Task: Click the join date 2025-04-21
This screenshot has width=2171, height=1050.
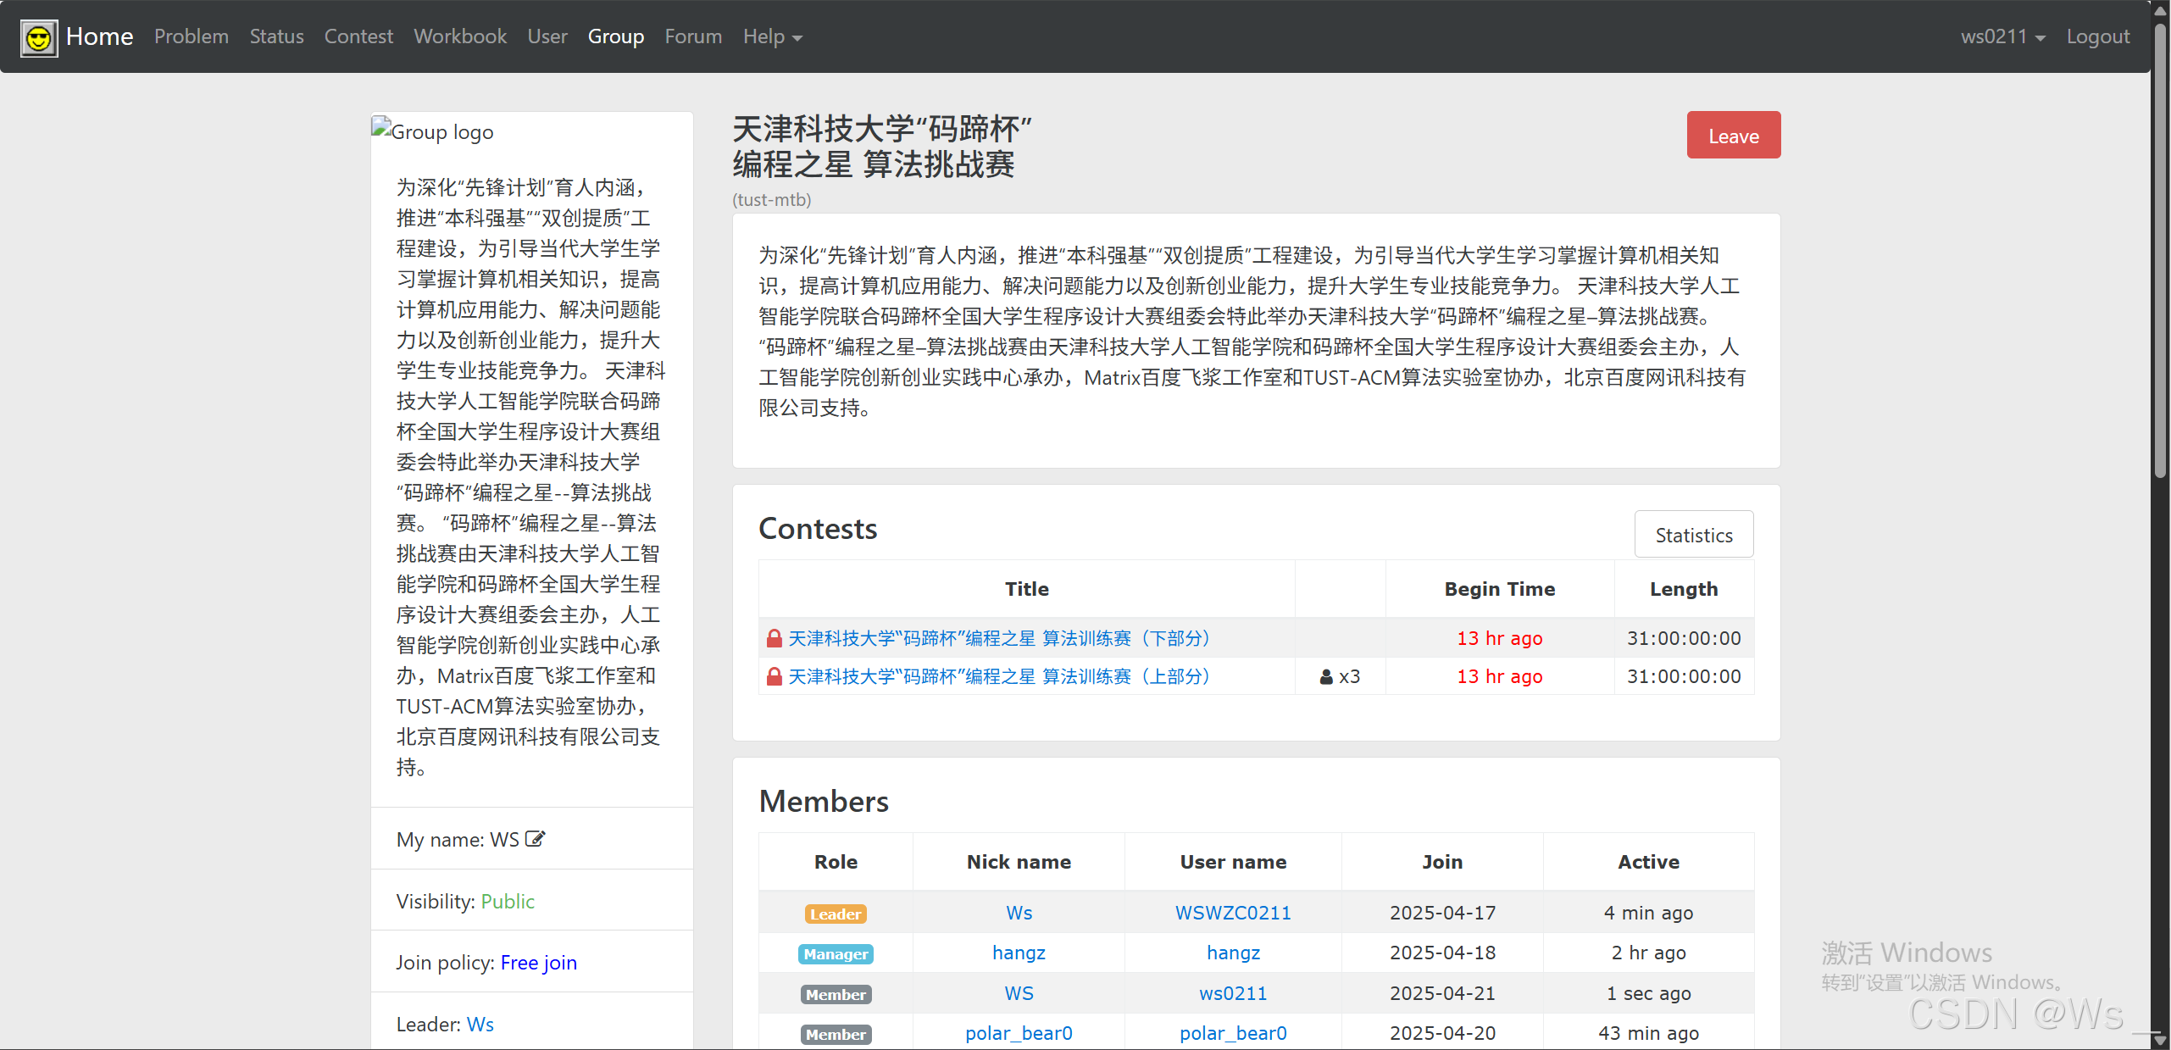Action: 1442,994
